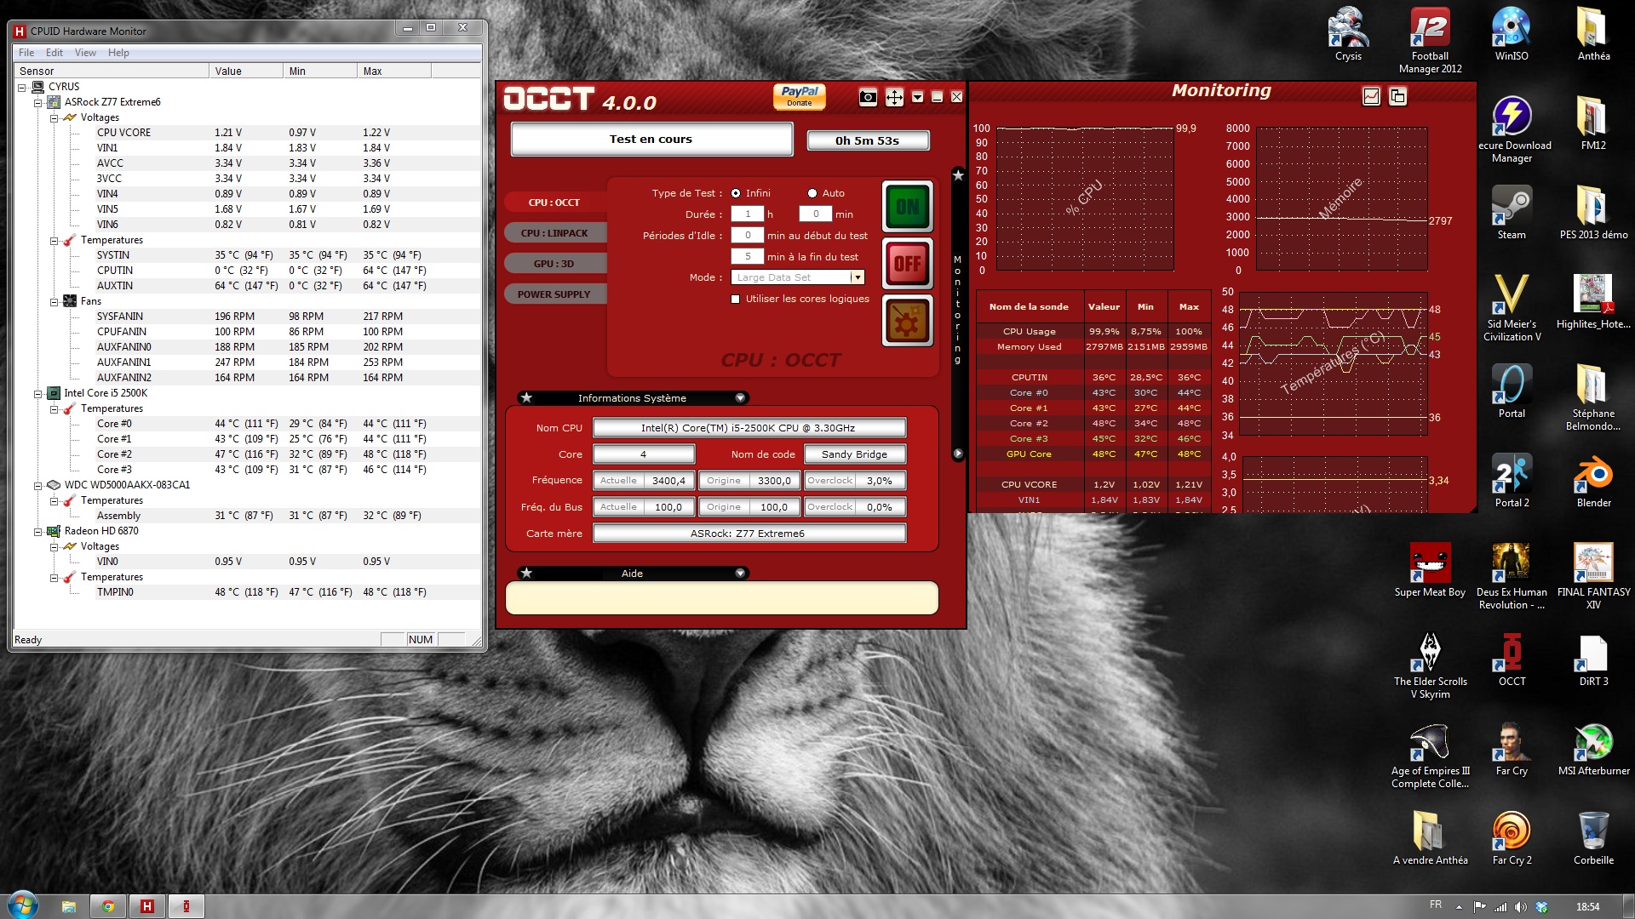Enable Utiliser les cores logiques checkbox

pos(736,299)
